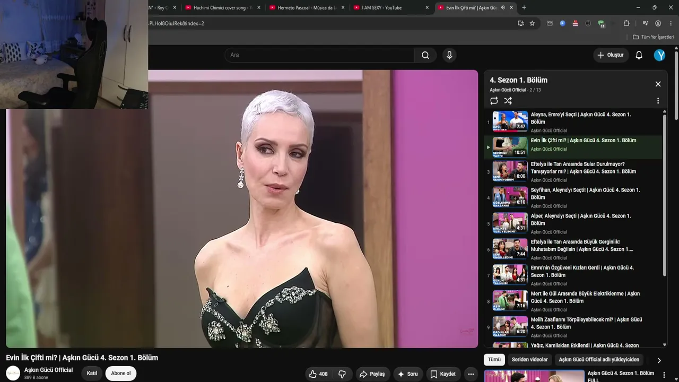This screenshot has height=382, width=679.
Task: Open playlist three-dot options menu
Action: coord(658,101)
